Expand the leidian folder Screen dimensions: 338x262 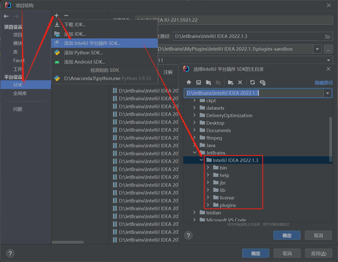(x=194, y=213)
